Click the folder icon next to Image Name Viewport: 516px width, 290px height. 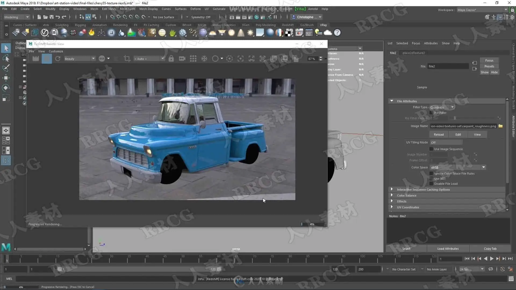pyautogui.click(x=500, y=126)
